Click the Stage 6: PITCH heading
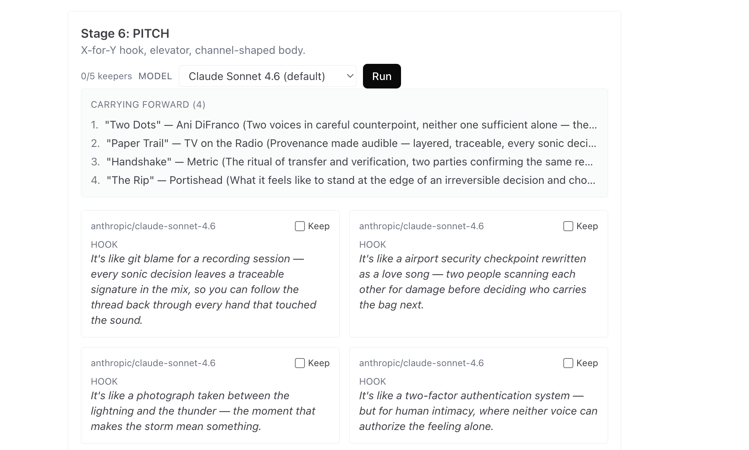This screenshot has width=749, height=450. click(x=125, y=33)
